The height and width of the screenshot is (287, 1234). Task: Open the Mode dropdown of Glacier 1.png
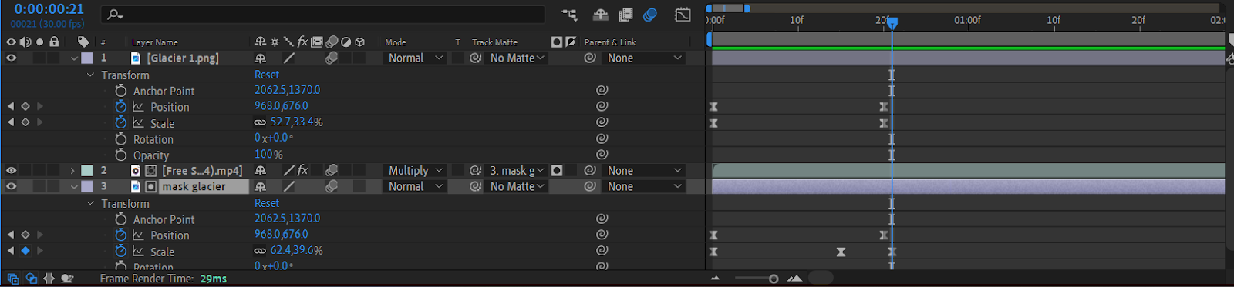click(x=415, y=58)
